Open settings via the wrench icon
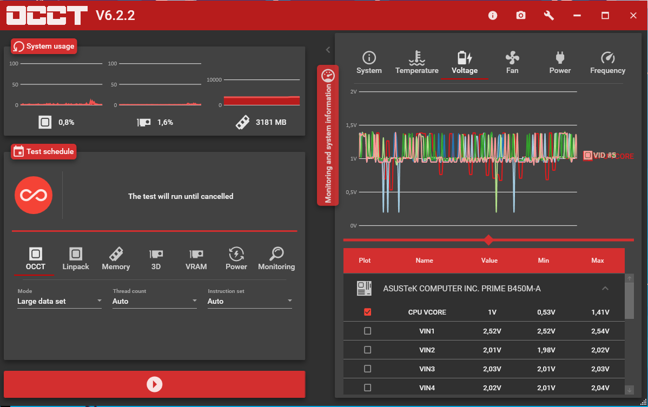 pos(549,15)
